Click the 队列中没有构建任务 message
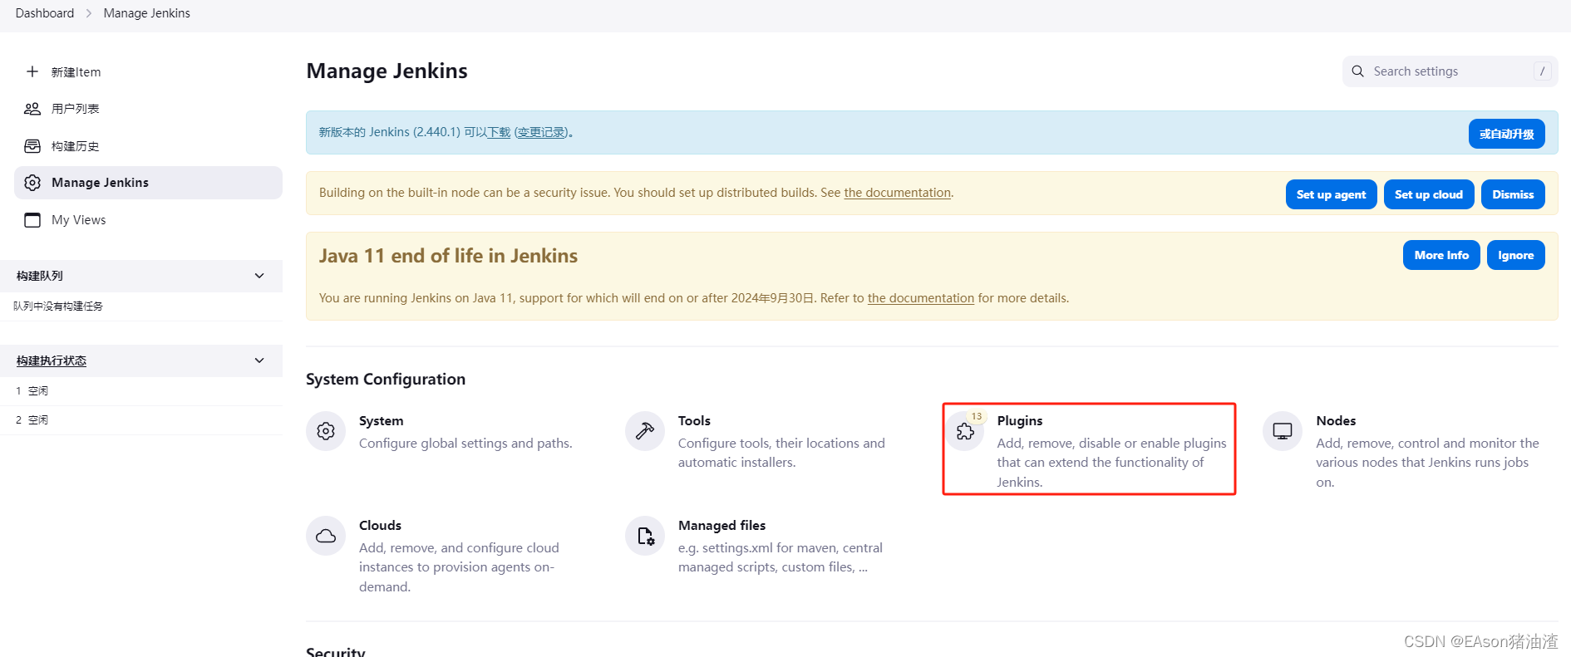This screenshot has width=1571, height=657. [58, 306]
